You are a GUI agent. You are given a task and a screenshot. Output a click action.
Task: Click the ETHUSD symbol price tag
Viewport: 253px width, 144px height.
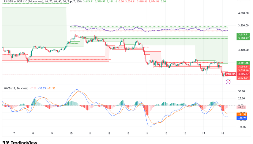(231, 74)
